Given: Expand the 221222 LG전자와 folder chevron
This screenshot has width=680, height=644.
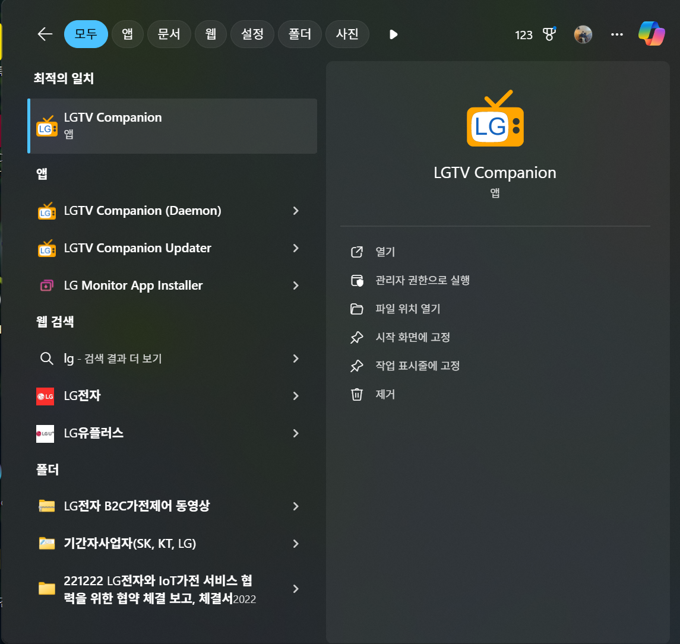Looking at the screenshot, I should [296, 589].
